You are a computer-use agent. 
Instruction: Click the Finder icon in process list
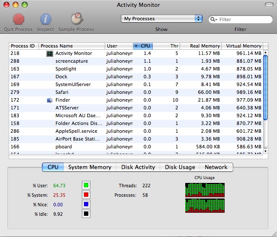(50, 100)
